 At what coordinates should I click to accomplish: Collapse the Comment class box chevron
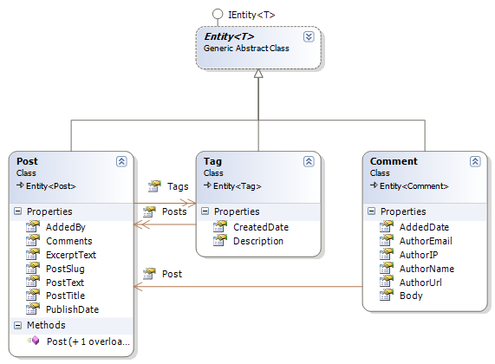click(475, 161)
